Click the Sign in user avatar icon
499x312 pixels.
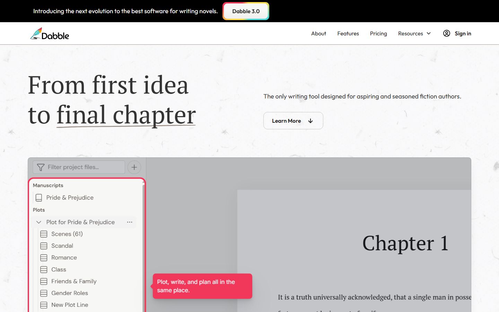tap(447, 33)
